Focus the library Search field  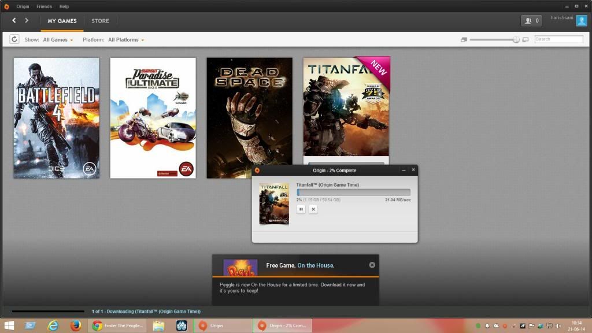pos(559,39)
